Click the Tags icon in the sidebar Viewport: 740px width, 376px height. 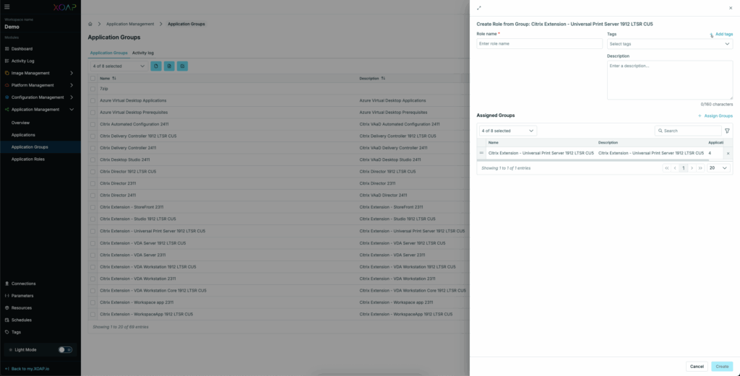point(7,332)
